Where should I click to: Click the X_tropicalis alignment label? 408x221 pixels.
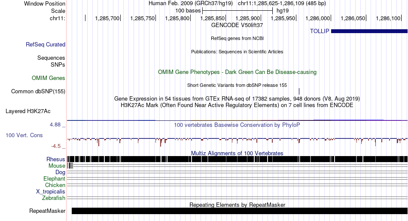[x=51, y=192]
